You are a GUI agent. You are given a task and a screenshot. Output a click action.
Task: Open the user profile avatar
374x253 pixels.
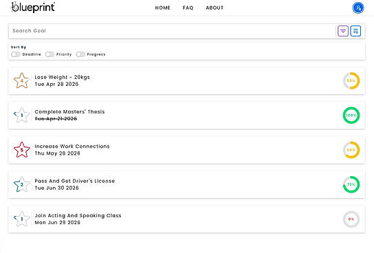click(358, 8)
